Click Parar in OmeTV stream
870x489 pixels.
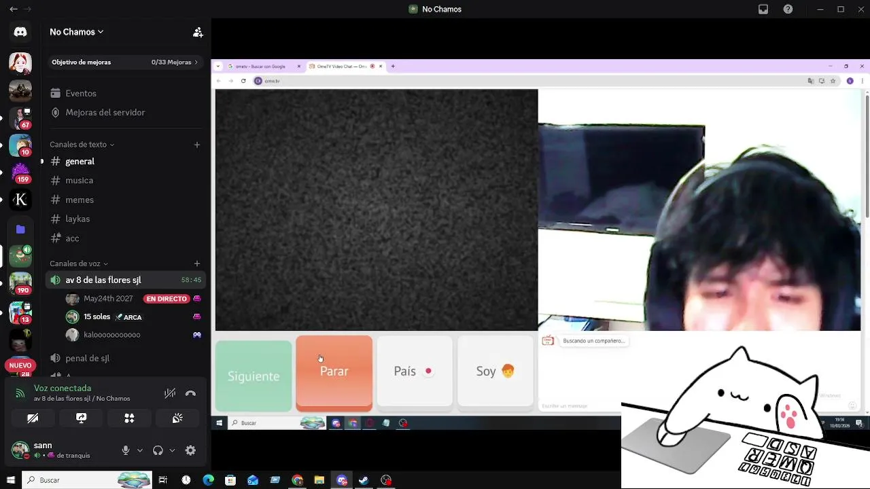tap(334, 372)
